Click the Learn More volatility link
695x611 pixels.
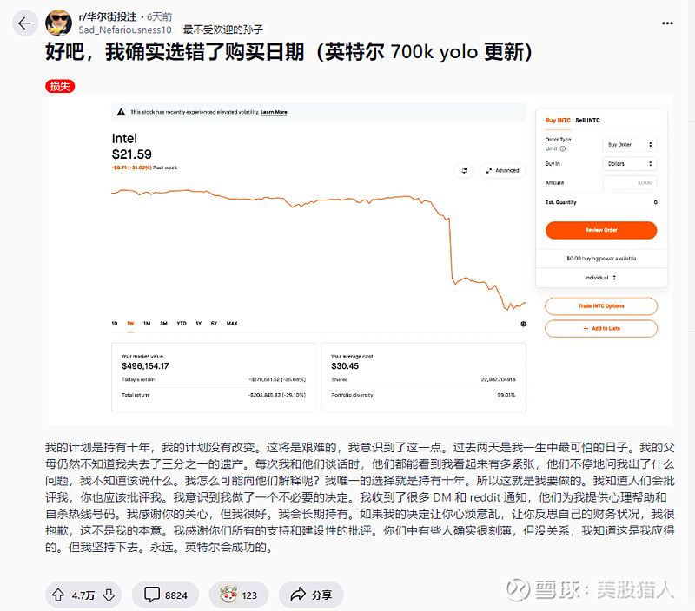click(274, 112)
